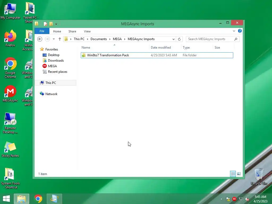Go up one folder level

[60, 39]
